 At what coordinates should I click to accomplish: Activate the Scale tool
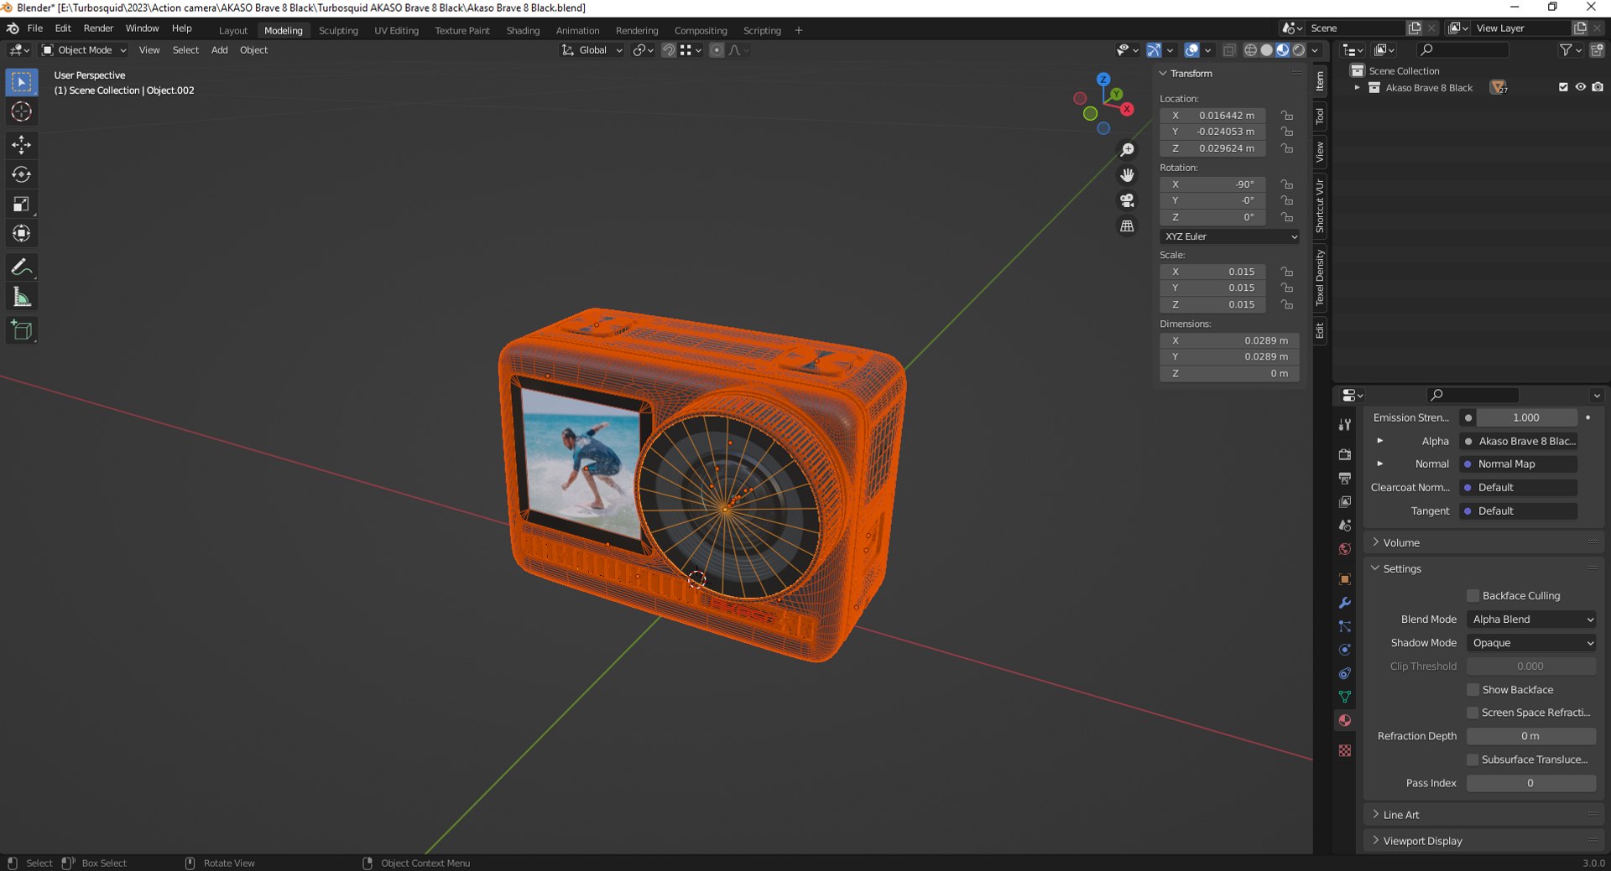point(22,204)
